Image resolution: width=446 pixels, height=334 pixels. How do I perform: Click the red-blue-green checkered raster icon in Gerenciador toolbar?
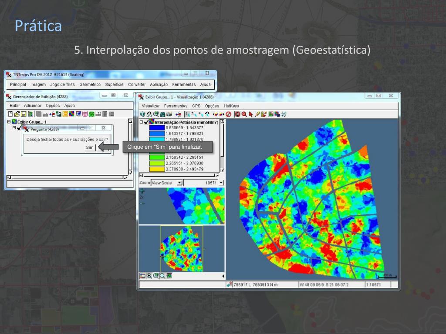tap(72, 114)
